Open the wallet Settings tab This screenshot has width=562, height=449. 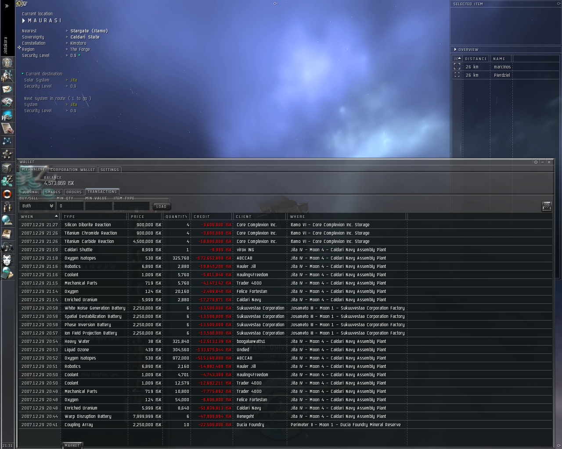pyautogui.click(x=110, y=170)
